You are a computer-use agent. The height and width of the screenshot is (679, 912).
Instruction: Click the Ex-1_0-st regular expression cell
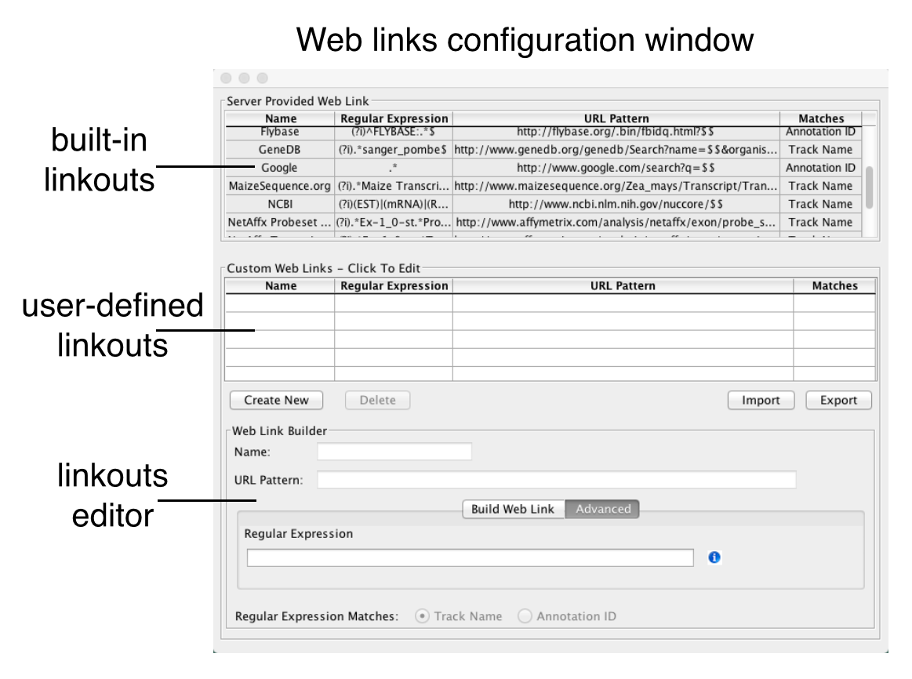(394, 222)
